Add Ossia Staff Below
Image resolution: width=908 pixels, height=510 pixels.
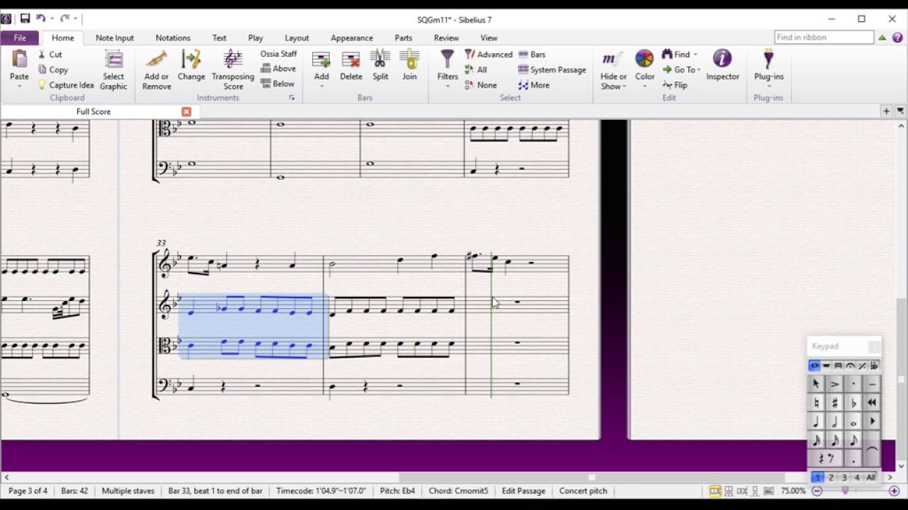tap(277, 84)
